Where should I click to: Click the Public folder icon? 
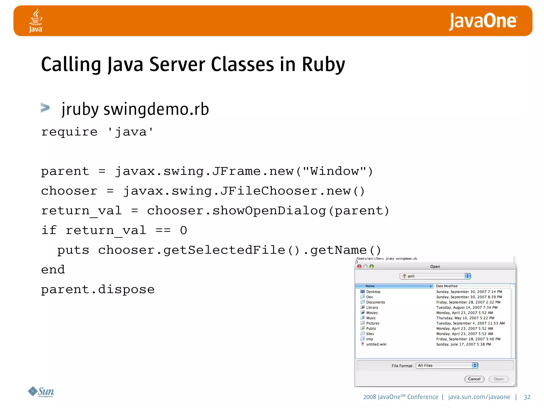point(363,328)
